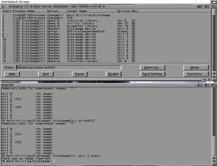This screenshot has height=166, width=217.
Task: Click SnoopDos vertical scroll down arrow
Action: [x=214, y=76]
